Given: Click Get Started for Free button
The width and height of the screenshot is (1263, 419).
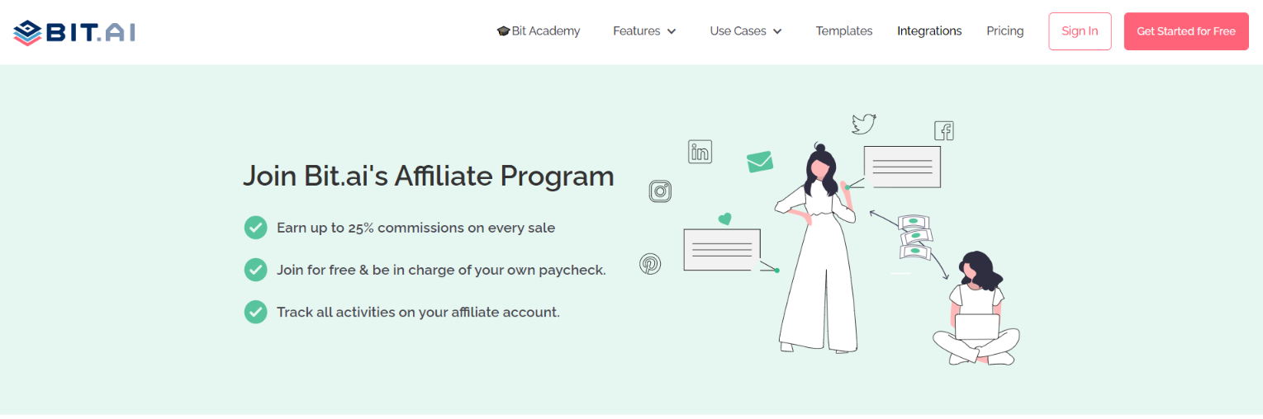Looking at the screenshot, I should [x=1186, y=31].
